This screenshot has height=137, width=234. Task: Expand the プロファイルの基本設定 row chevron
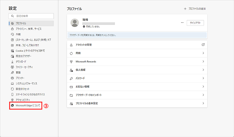pyautogui.click(x=203, y=103)
